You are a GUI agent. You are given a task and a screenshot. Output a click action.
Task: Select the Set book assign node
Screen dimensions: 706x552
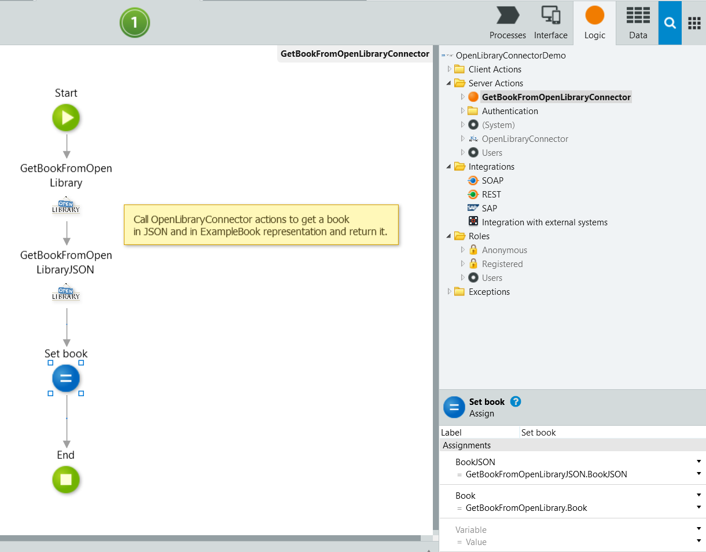coord(66,378)
